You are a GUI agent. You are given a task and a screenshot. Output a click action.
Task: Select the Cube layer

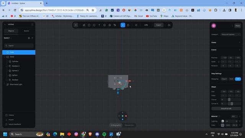point(19,52)
